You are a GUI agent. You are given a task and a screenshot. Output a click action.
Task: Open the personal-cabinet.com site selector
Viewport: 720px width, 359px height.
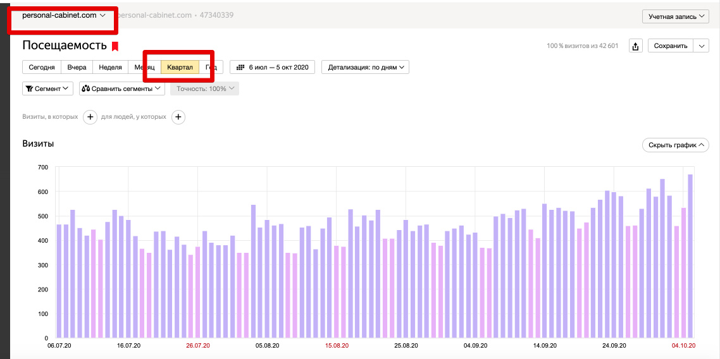pyautogui.click(x=64, y=15)
